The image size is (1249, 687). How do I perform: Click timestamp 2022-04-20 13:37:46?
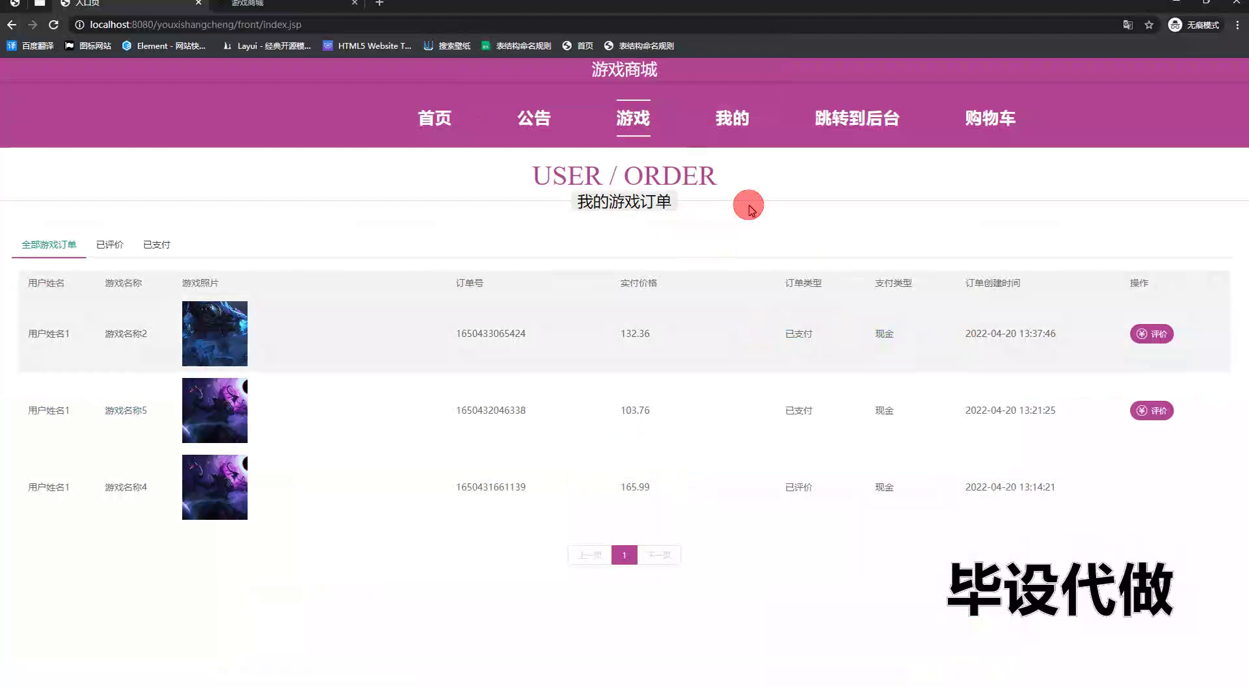point(1010,334)
